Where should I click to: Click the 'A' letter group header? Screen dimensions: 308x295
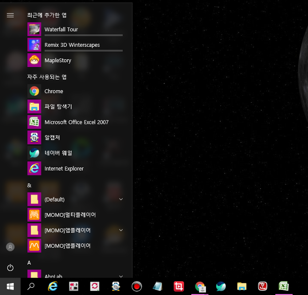pyautogui.click(x=29, y=263)
